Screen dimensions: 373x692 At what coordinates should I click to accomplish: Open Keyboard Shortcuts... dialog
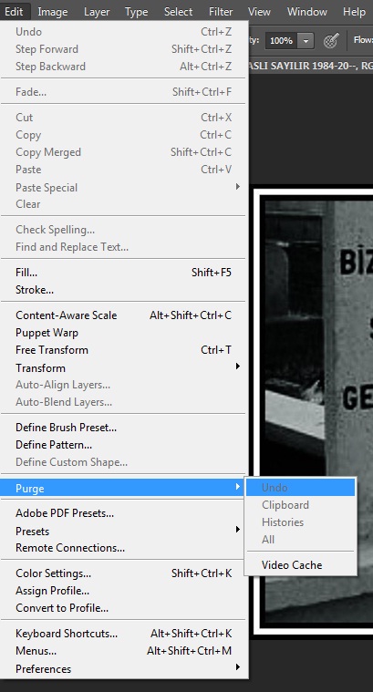click(124, 634)
